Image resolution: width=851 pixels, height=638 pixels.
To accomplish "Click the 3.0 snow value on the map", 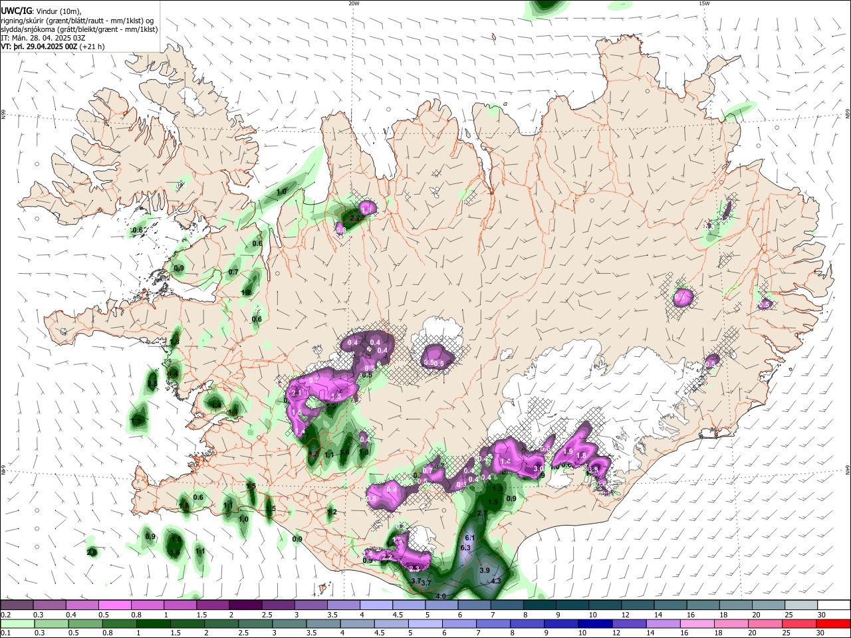I will [x=539, y=469].
